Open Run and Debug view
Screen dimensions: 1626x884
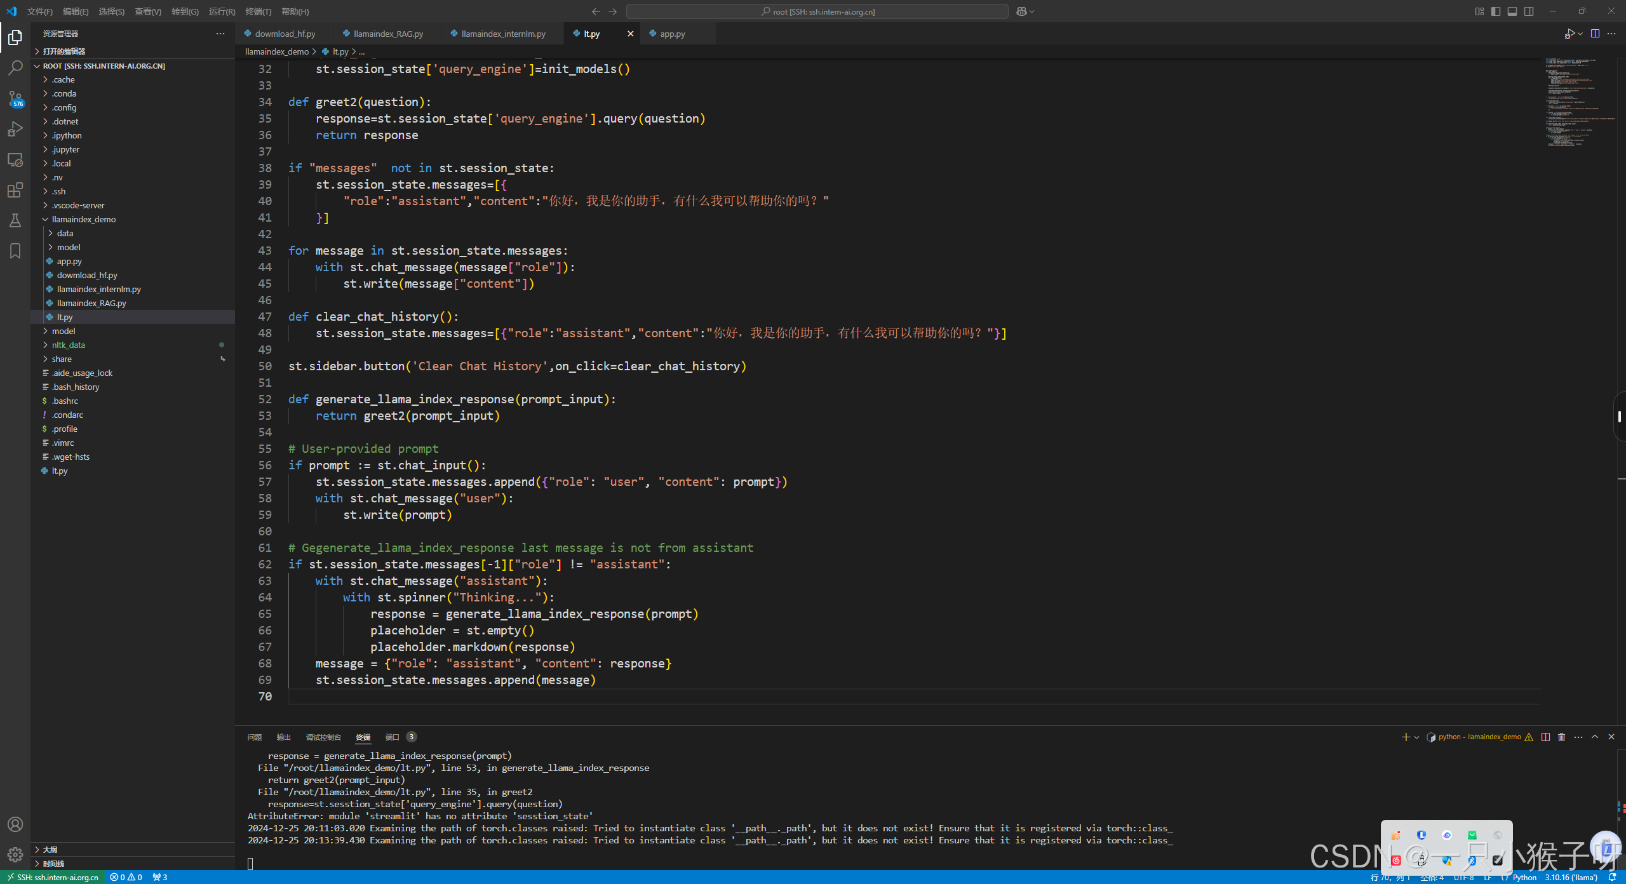15,129
